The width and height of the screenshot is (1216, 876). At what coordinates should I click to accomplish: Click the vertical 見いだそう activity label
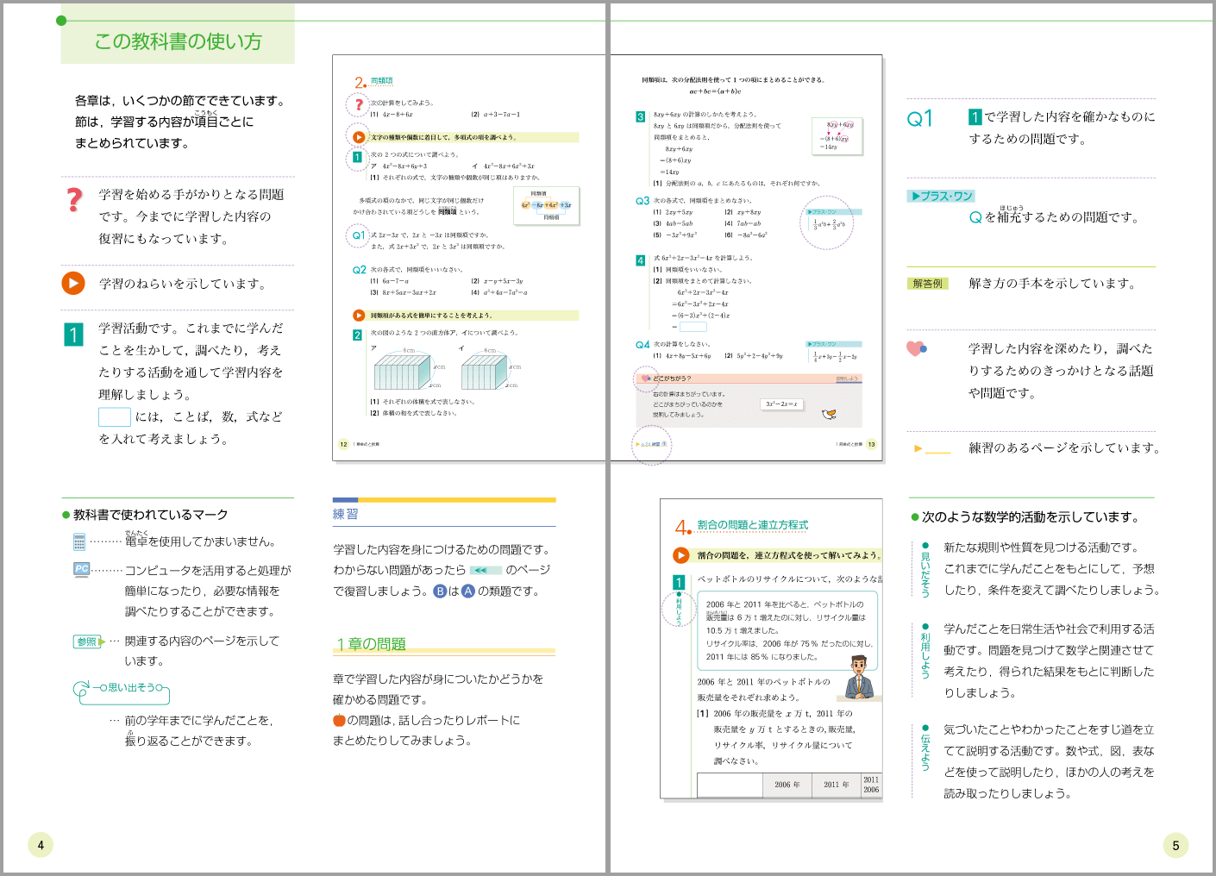[925, 570]
